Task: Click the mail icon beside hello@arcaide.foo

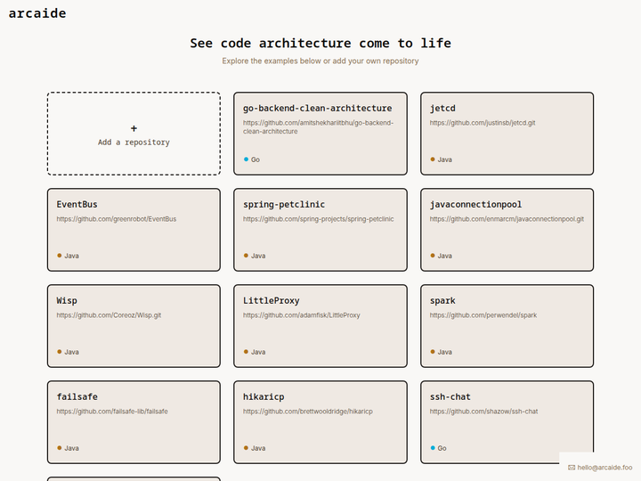Action: 572,468
